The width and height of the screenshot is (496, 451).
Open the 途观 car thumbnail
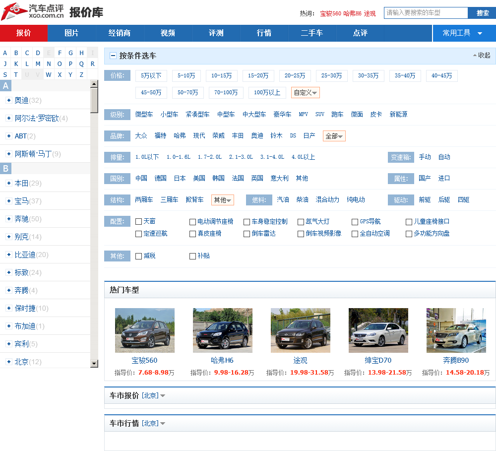[x=300, y=330]
